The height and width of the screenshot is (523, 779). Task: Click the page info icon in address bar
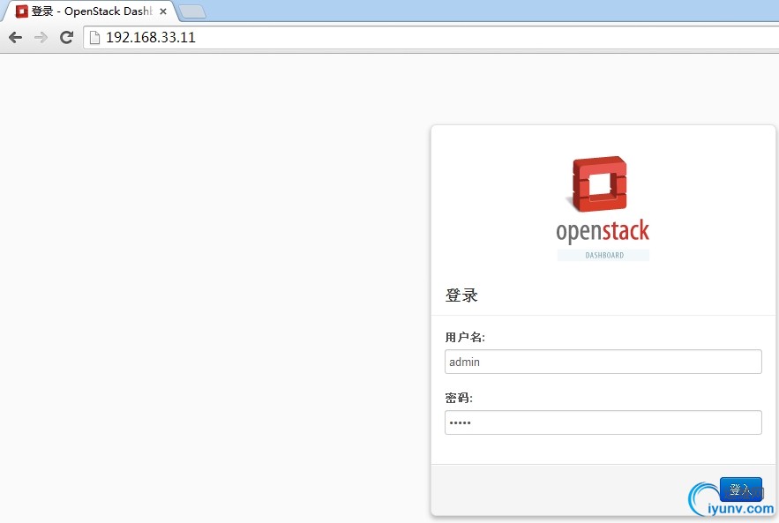click(94, 37)
